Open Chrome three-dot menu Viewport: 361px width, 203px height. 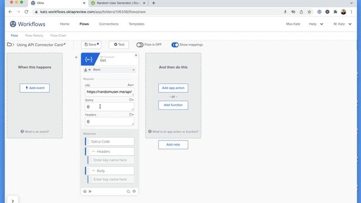click(351, 12)
